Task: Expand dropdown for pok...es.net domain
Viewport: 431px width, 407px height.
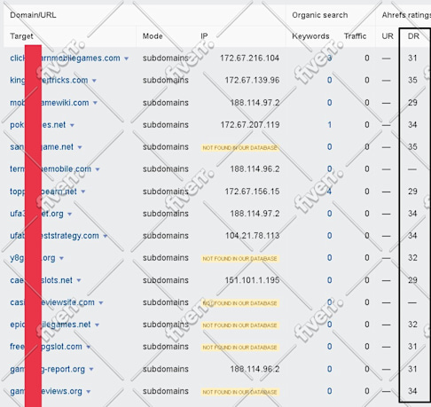Action: tap(72, 125)
